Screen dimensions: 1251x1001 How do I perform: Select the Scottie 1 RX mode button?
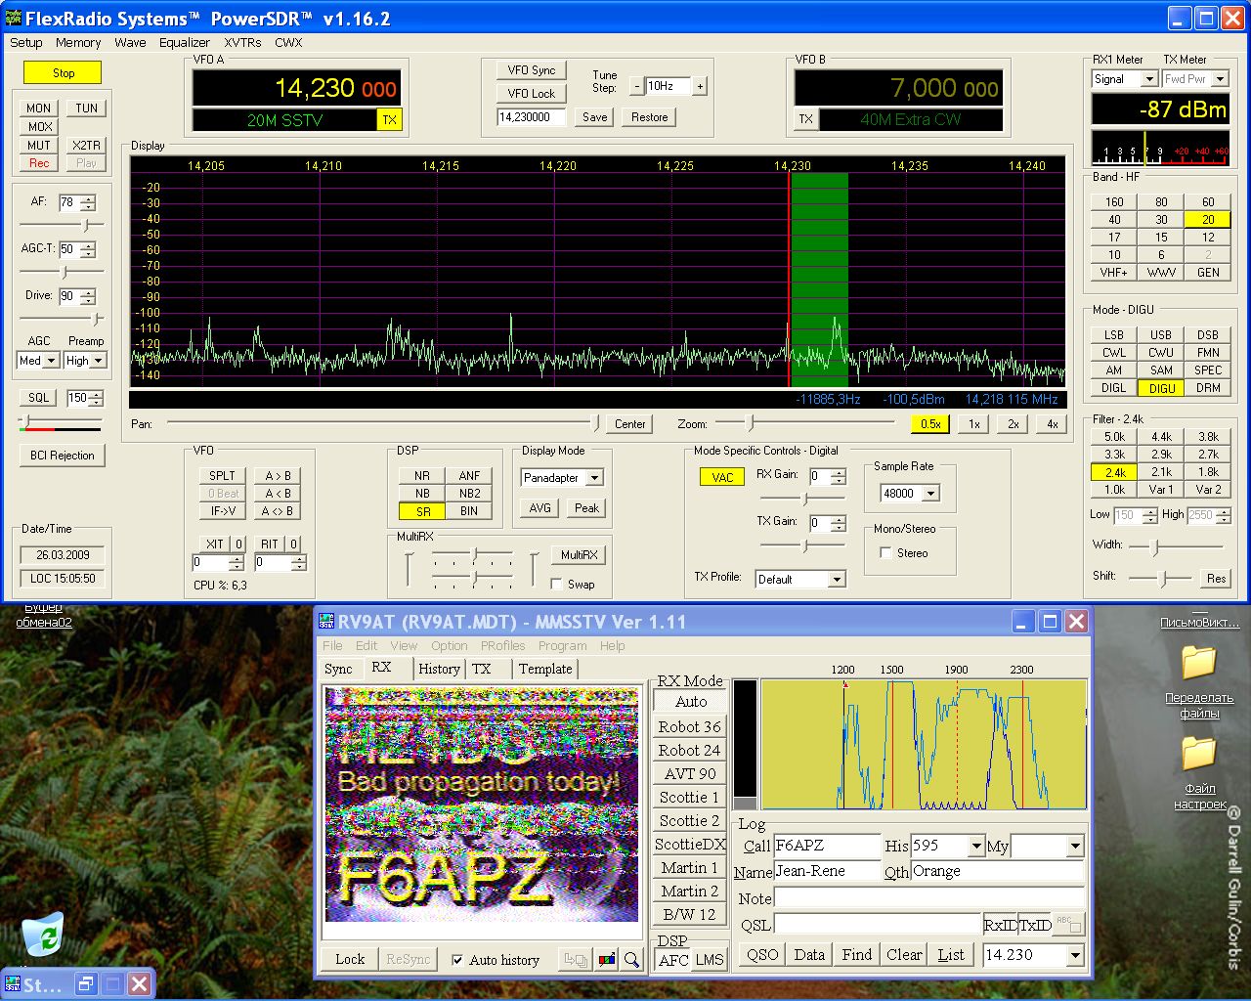(x=689, y=798)
